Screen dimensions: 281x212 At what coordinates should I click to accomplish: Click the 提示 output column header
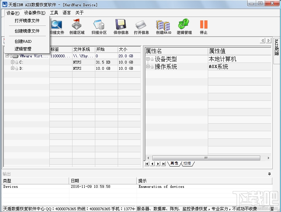pos(204,181)
